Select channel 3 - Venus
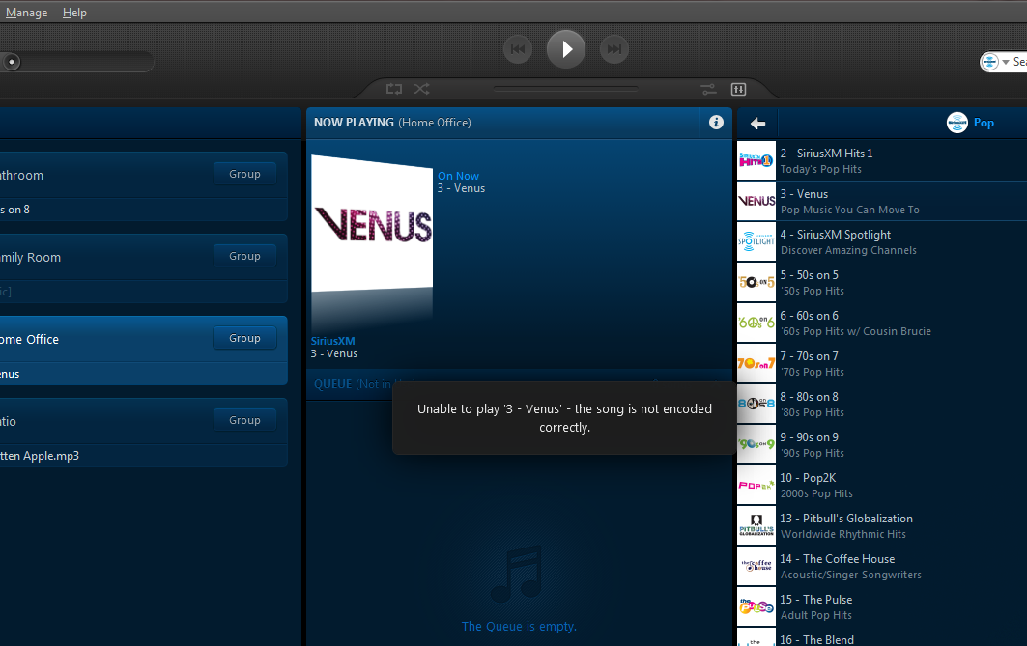1027x646 pixels. point(881,201)
